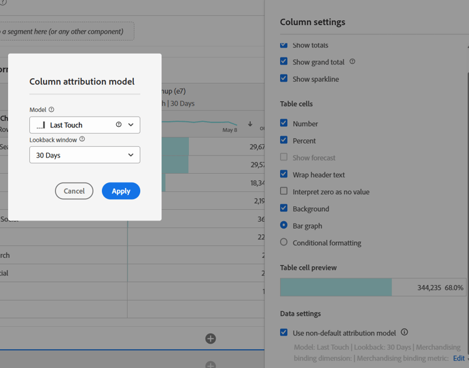Click the info icon beside Lookback window
Image resolution: width=469 pixels, height=368 pixels.
[82, 140]
